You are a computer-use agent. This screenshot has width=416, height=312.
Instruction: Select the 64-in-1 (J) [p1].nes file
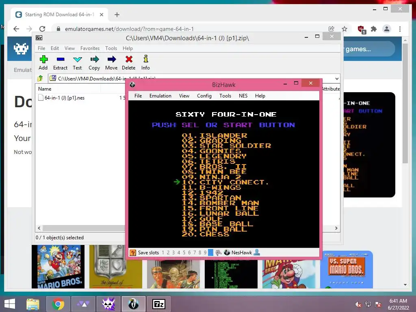[x=61, y=97]
